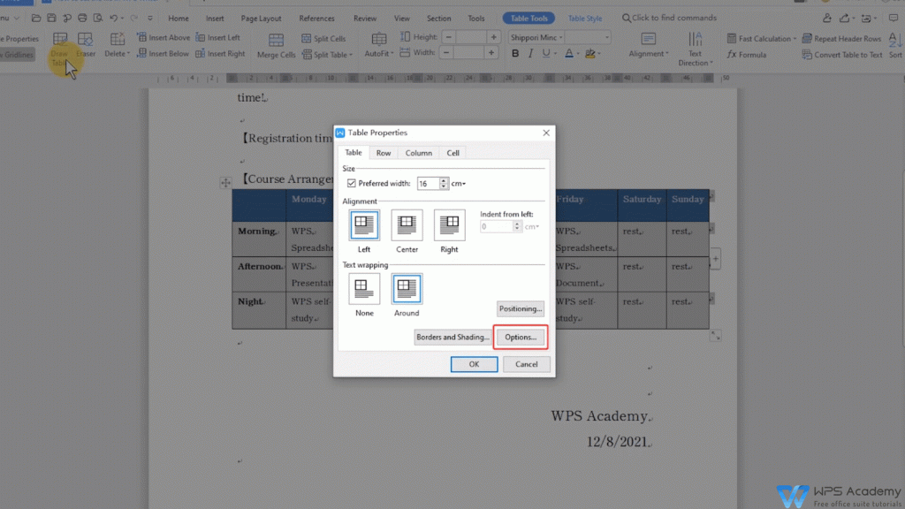The width and height of the screenshot is (905, 509).
Task: Open the Formula tool
Action: pyautogui.click(x=747, y=55)
